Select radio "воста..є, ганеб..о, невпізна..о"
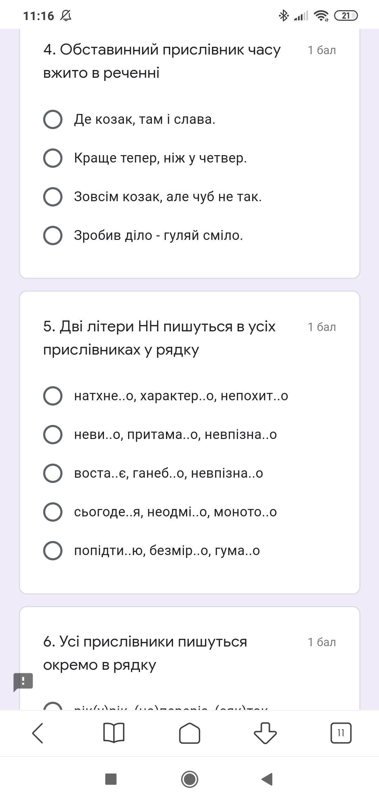This screenshot has width=379, height=802. (x=53, y=473)
